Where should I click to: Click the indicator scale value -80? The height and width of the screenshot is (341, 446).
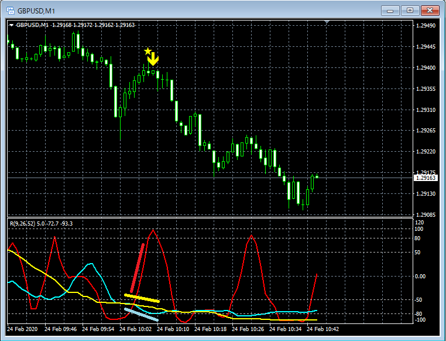(419, 314)
